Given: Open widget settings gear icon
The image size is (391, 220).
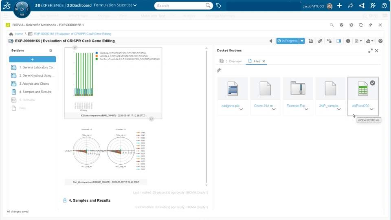Looking at the screenshot, I should click(351, 25).
